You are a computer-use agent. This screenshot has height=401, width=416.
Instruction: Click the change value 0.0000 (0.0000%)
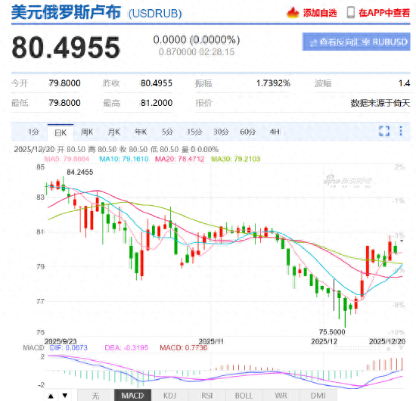click(x=197, y=40)
